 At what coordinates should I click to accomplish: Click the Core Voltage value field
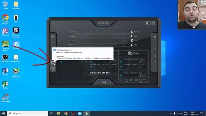click(84, 62)
